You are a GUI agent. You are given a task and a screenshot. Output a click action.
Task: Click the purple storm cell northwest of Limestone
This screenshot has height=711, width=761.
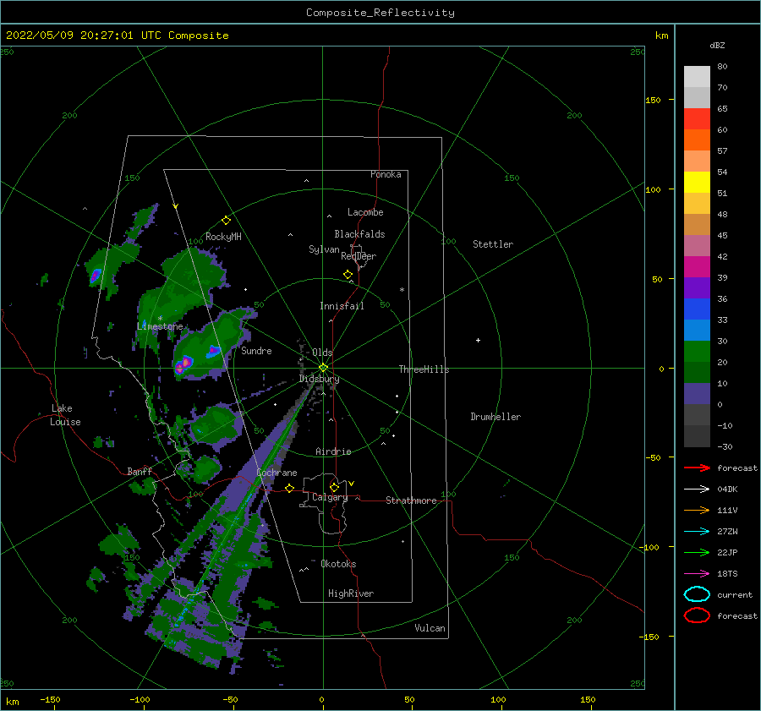[x=96, y=276]
